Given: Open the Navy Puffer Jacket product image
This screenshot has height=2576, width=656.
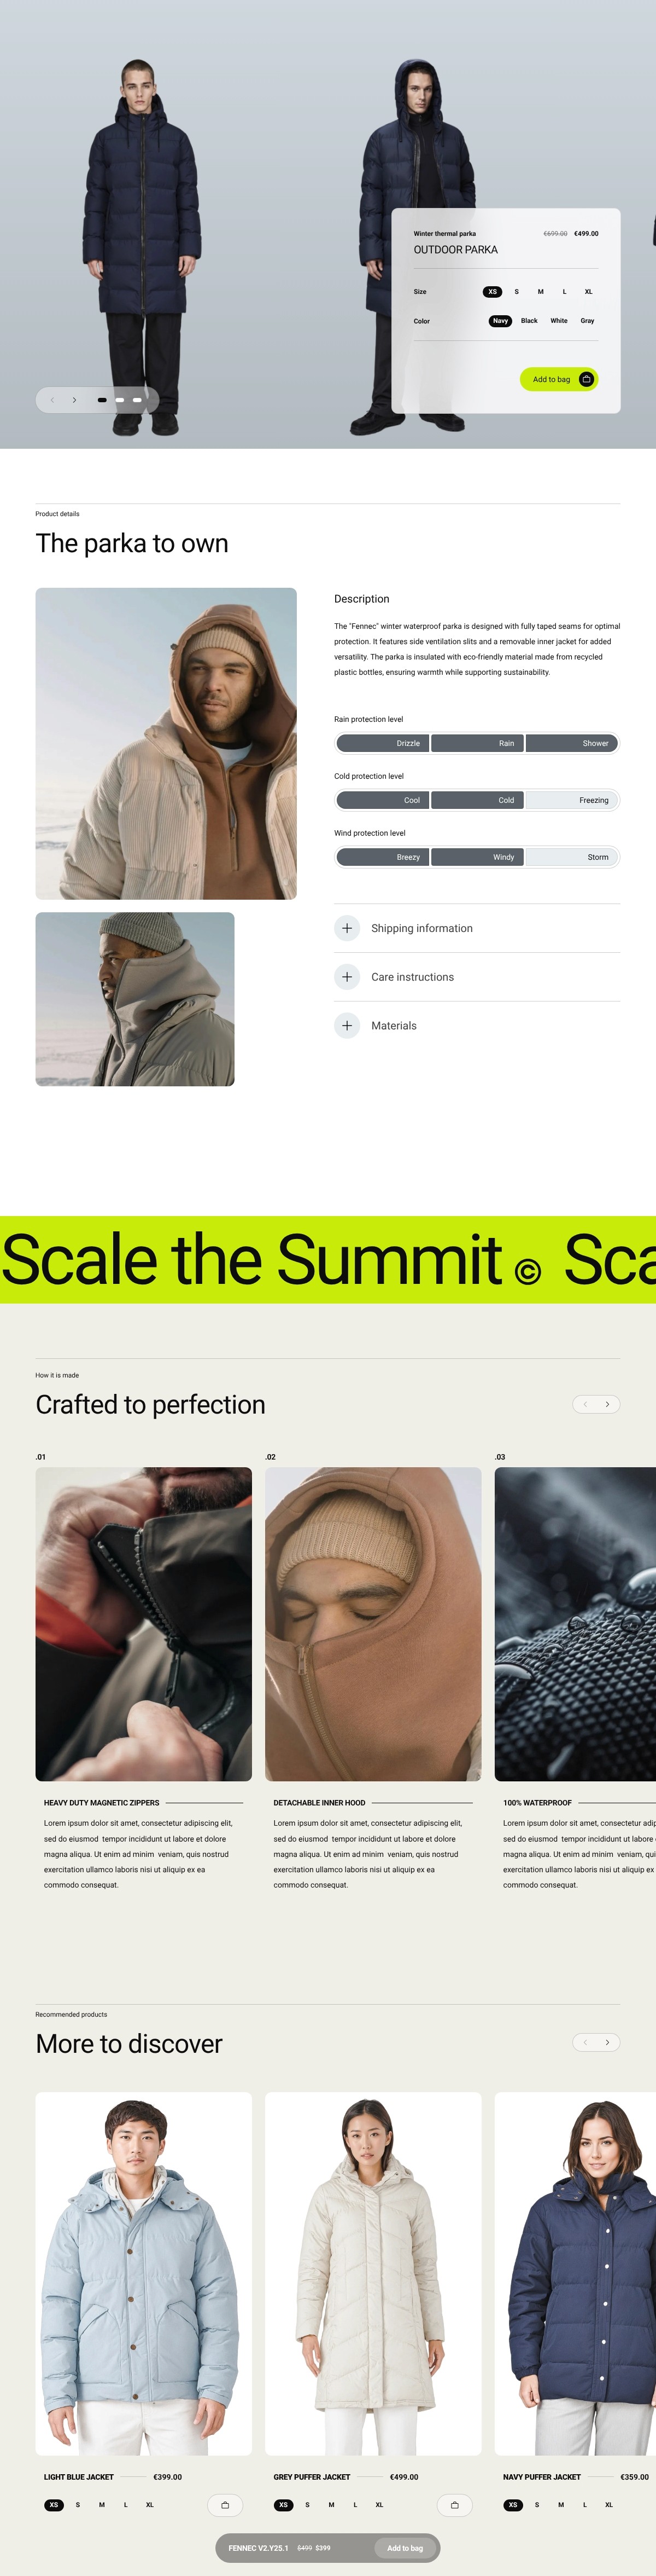Looking at the screenshot, I should pos(575,2273).
